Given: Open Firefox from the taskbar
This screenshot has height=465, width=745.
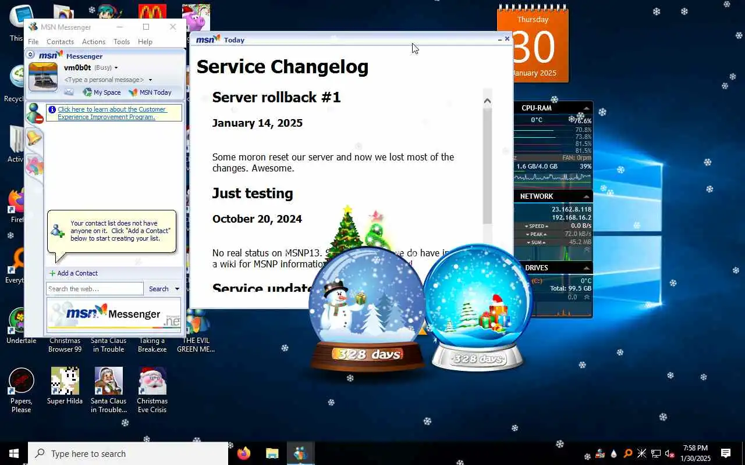Looking at the screenshot, I should pos(244,453).
